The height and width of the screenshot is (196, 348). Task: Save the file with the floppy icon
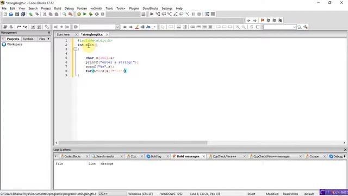click(x=17, y=14)
